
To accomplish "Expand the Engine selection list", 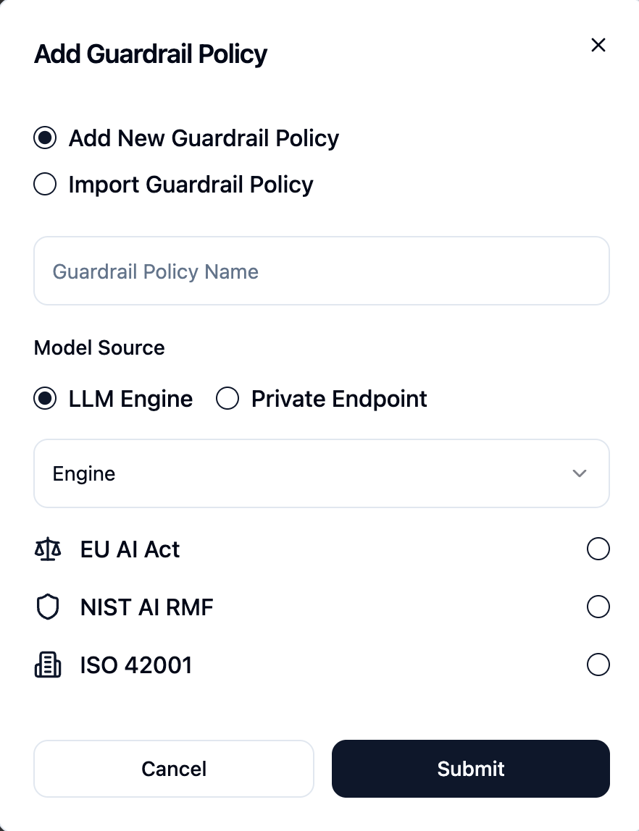I will pos(322,473).
